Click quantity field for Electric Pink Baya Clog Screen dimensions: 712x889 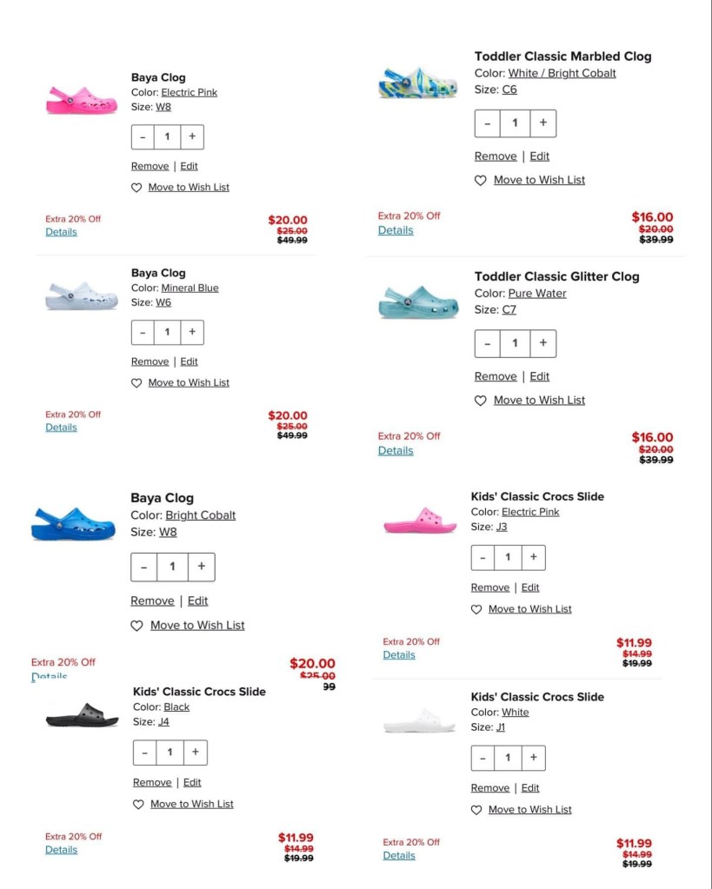[x=168, y=136]
